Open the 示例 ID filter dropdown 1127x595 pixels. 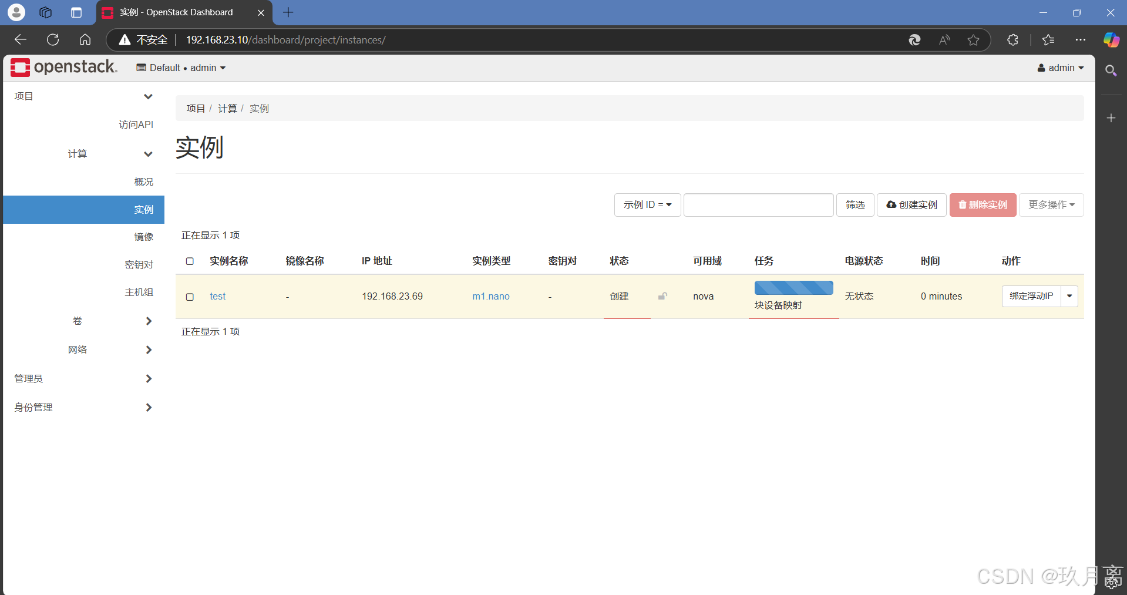[647, 205]
